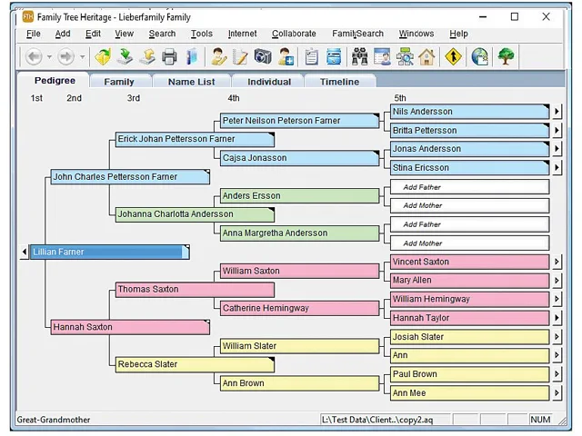The width and height of the screenshot is (582, 436).
Task: Click the binoculars search icon
Action: point(359,56)
